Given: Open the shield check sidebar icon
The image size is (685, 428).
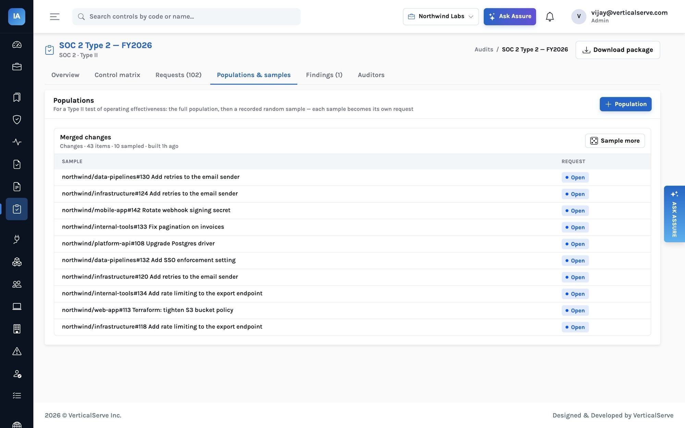Looking at the screenshot, I should [x=17, y=119].
